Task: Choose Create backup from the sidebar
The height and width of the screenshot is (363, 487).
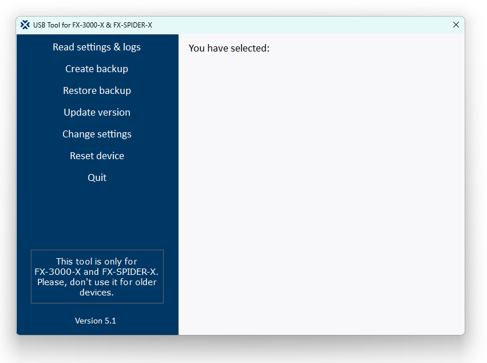Action: [96, 69]
